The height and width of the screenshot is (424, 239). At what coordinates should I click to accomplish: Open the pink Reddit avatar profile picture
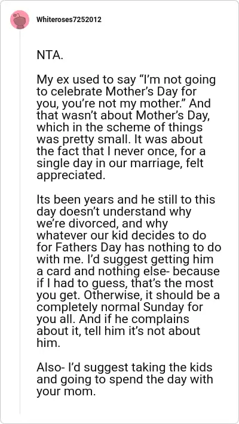pos(20,20)
